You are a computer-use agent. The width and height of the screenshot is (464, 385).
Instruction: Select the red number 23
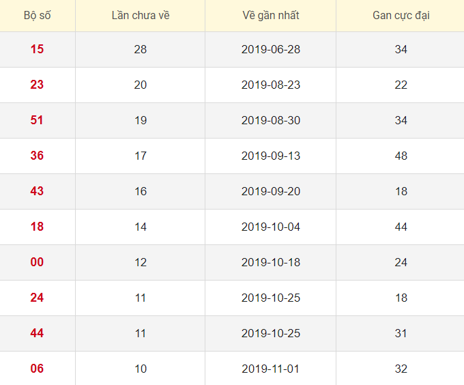(x=37, y=85)
